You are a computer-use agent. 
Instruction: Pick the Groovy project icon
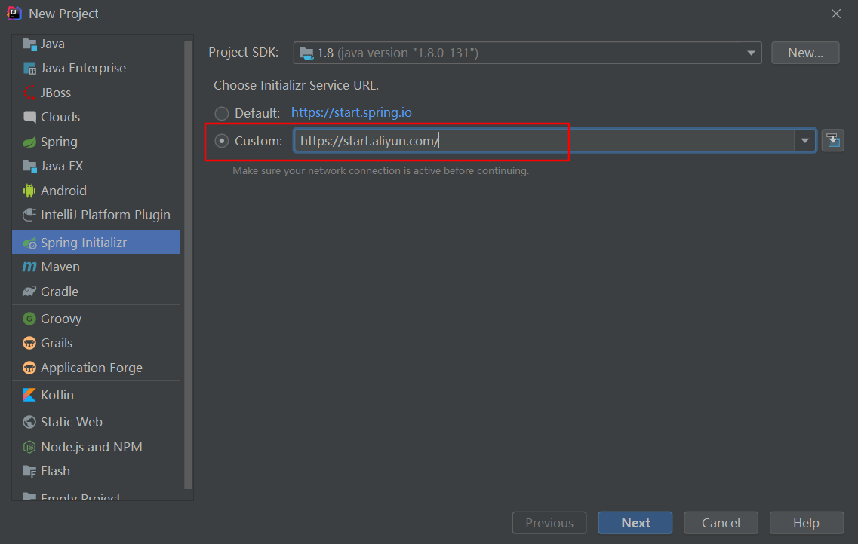[29, 319]
